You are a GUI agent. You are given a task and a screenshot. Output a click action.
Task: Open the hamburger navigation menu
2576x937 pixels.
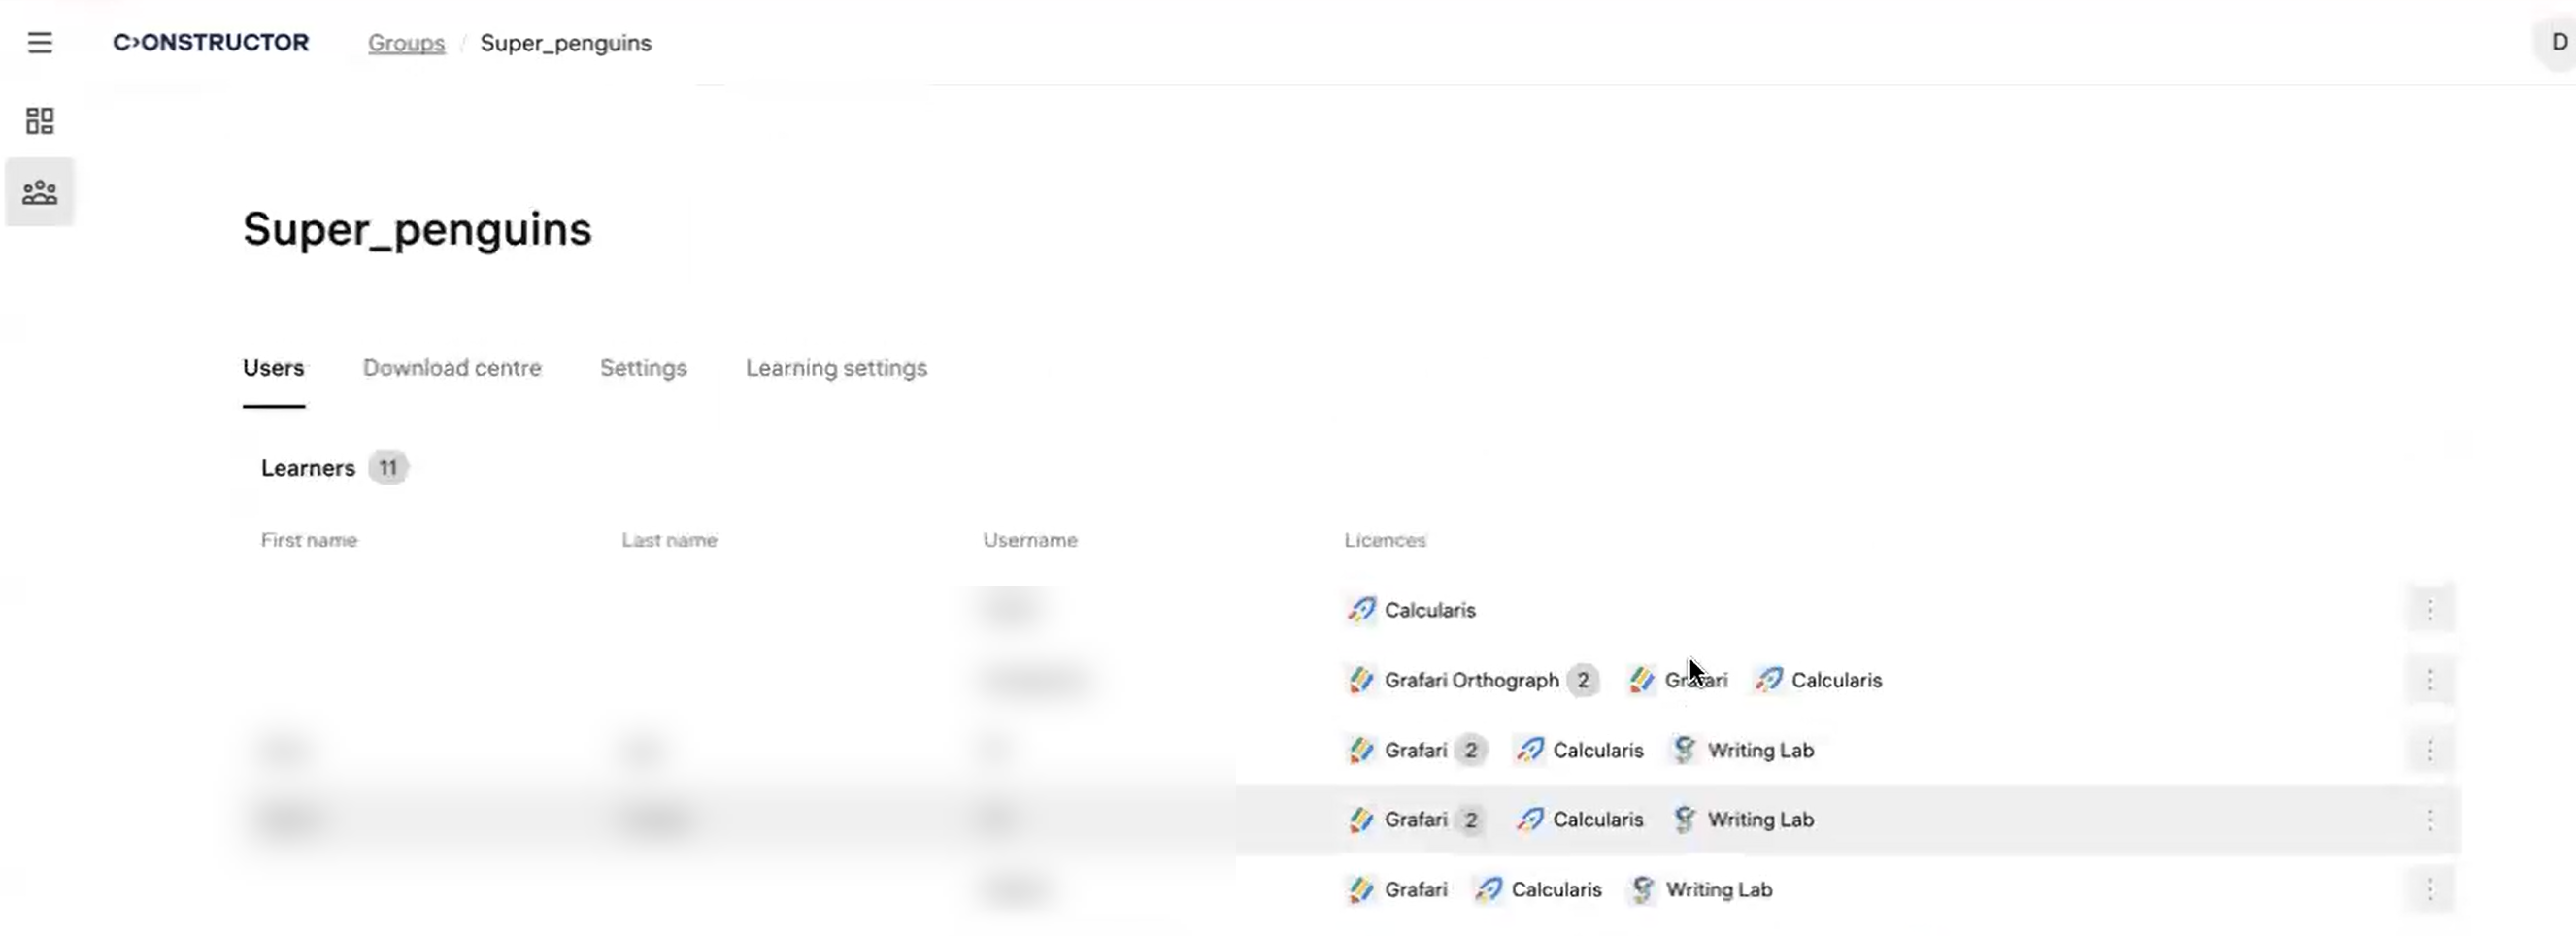tap(40, 43)
